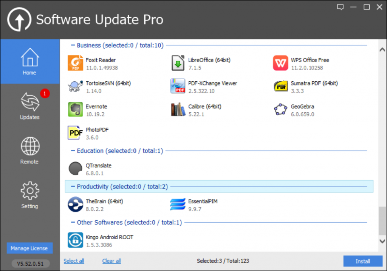Click the vertical scrollbar thumb
The image size is (387, 271).
tap(382, 221)
